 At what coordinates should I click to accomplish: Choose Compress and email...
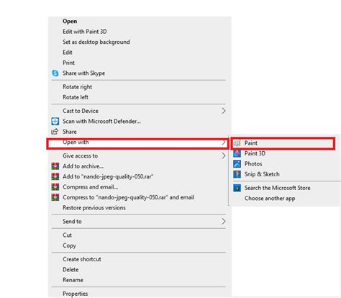click(90, 187)
